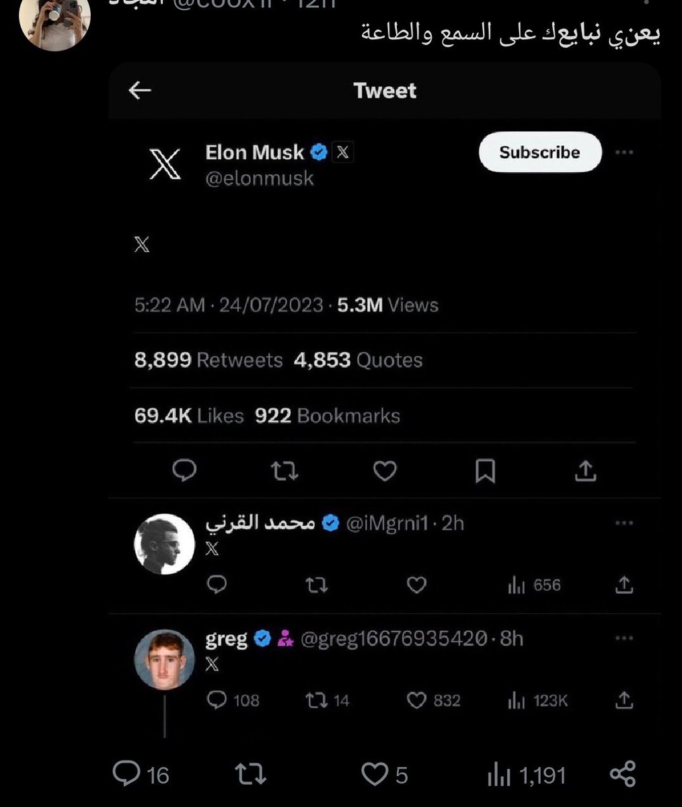Open Elon Musk's X profile picture

click(x=164, y=163)
